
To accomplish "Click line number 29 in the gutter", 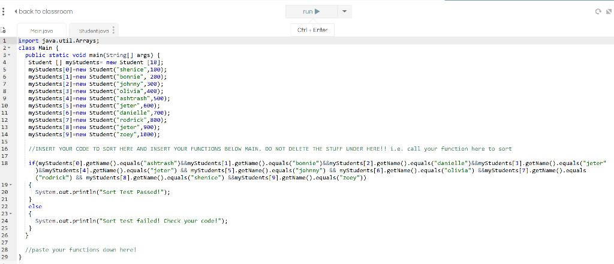I will pyautogui.click(x=5, y=257).
